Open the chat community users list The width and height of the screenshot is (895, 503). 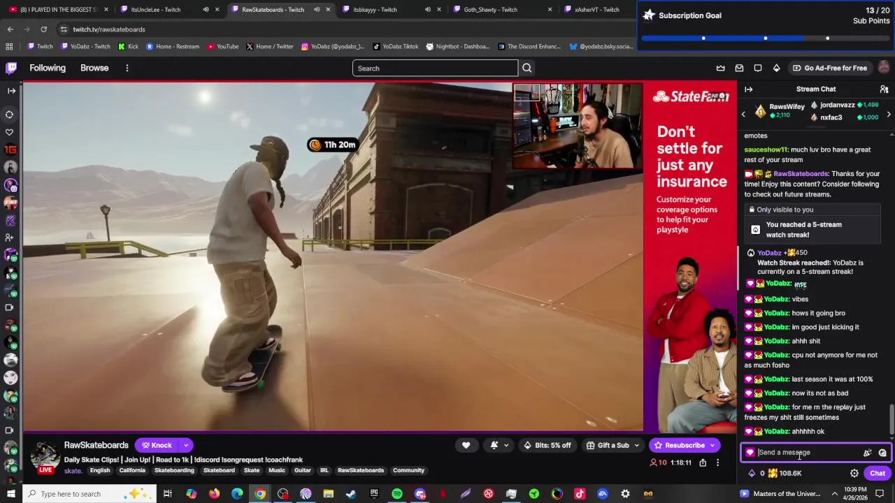click(x=884, y=89)
